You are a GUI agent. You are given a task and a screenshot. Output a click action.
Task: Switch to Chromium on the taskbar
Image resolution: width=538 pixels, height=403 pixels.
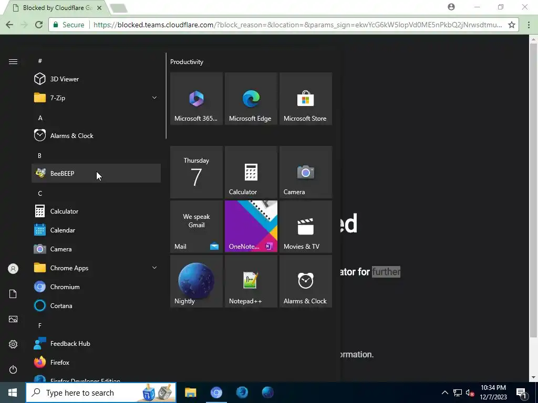pyautogui.click(x=216, y=393)
